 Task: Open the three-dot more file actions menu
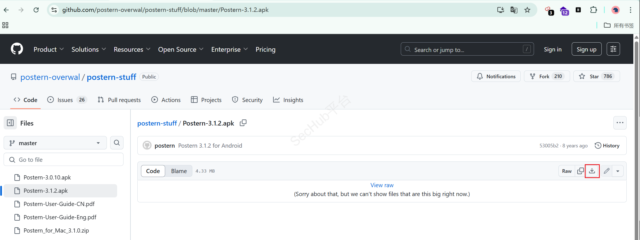coord(620,123)
